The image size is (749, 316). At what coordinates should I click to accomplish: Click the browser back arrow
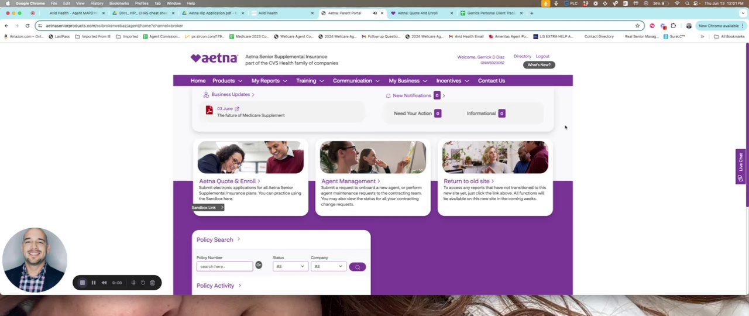pos(6,26)
